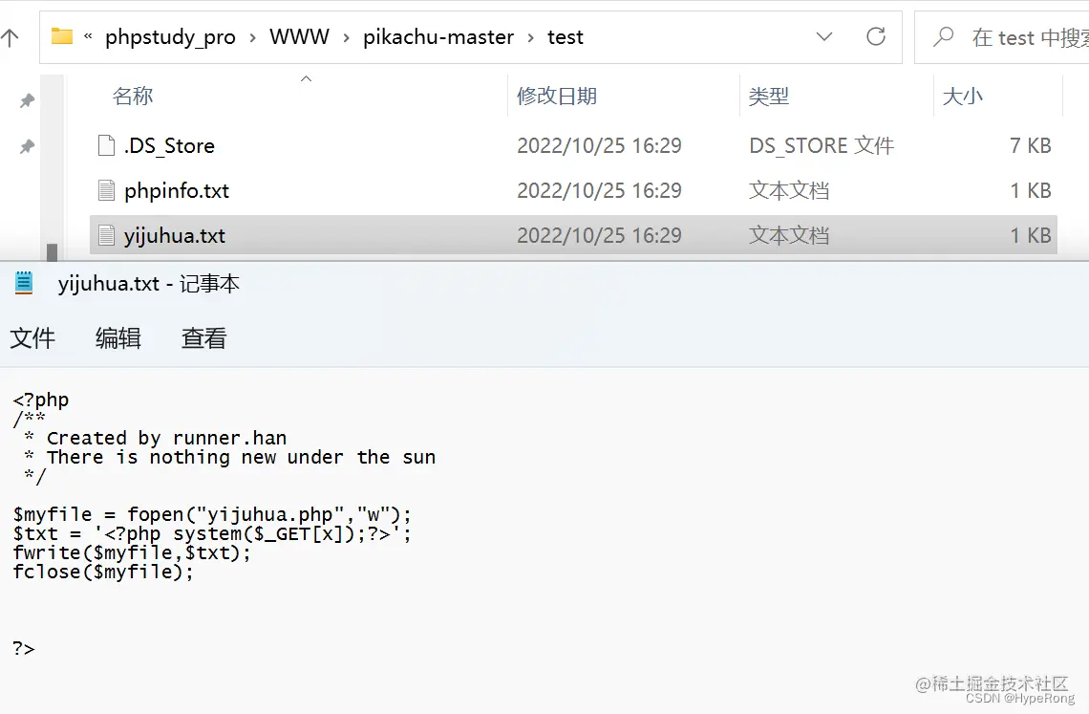Click the refresh button in address bar
Image resolution: width=1089 pixels, height=714 pixels.
[x=876, y=36]
